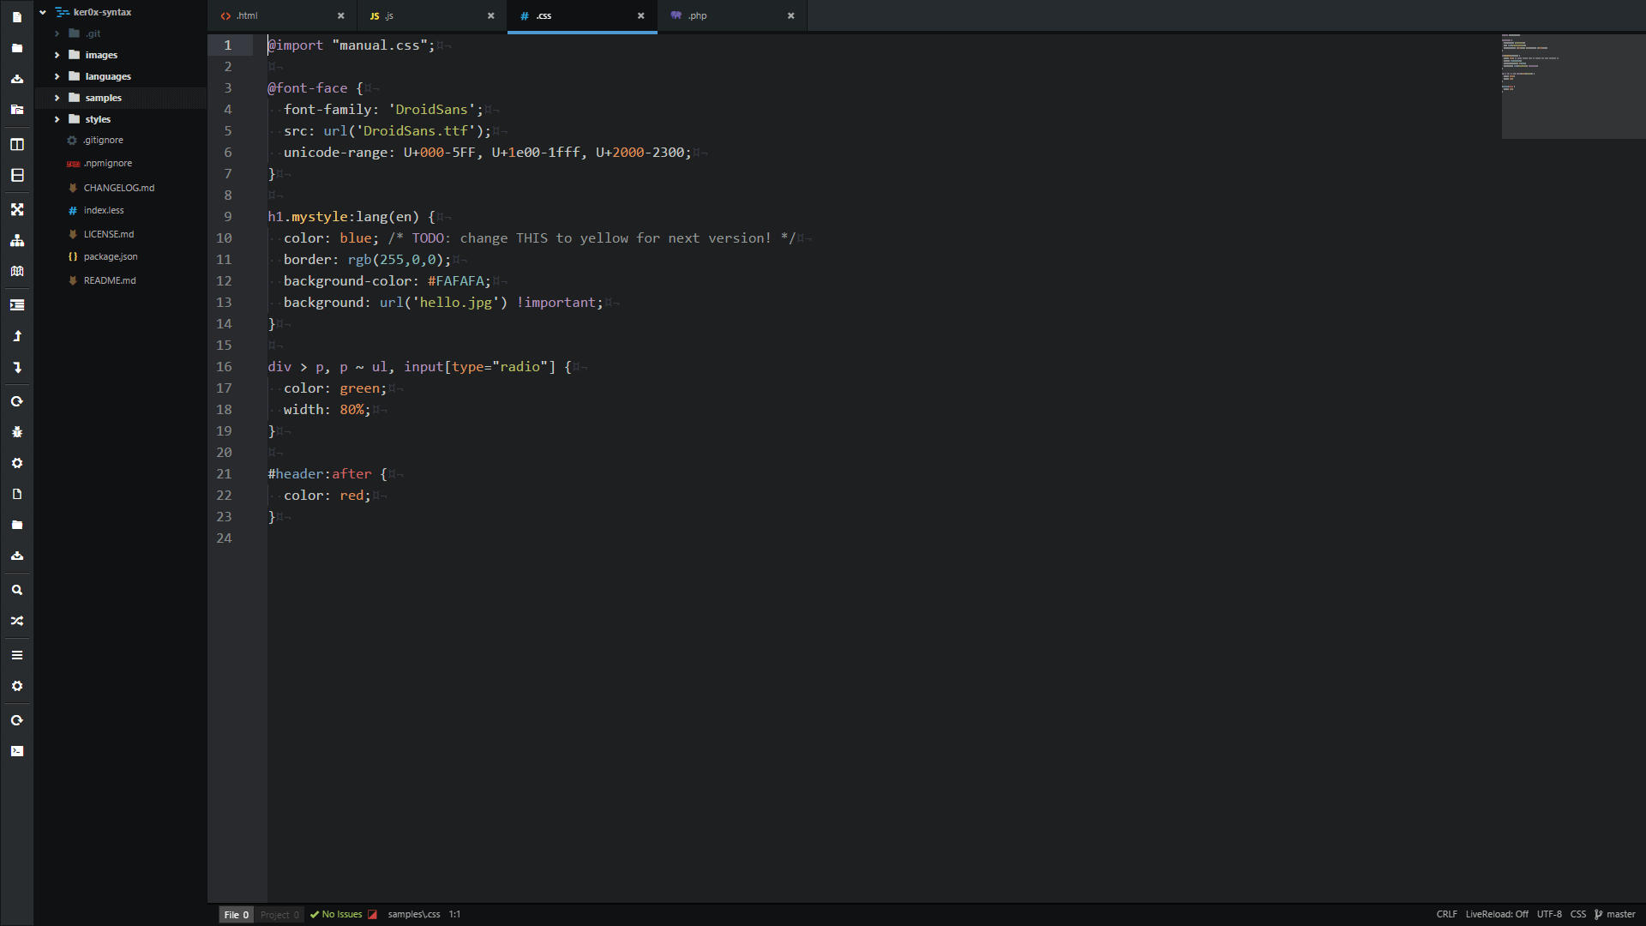This screenshot has height=926, width=1646.
Task: Click the gear icon just below the hamburger icon
Action: 17,686
